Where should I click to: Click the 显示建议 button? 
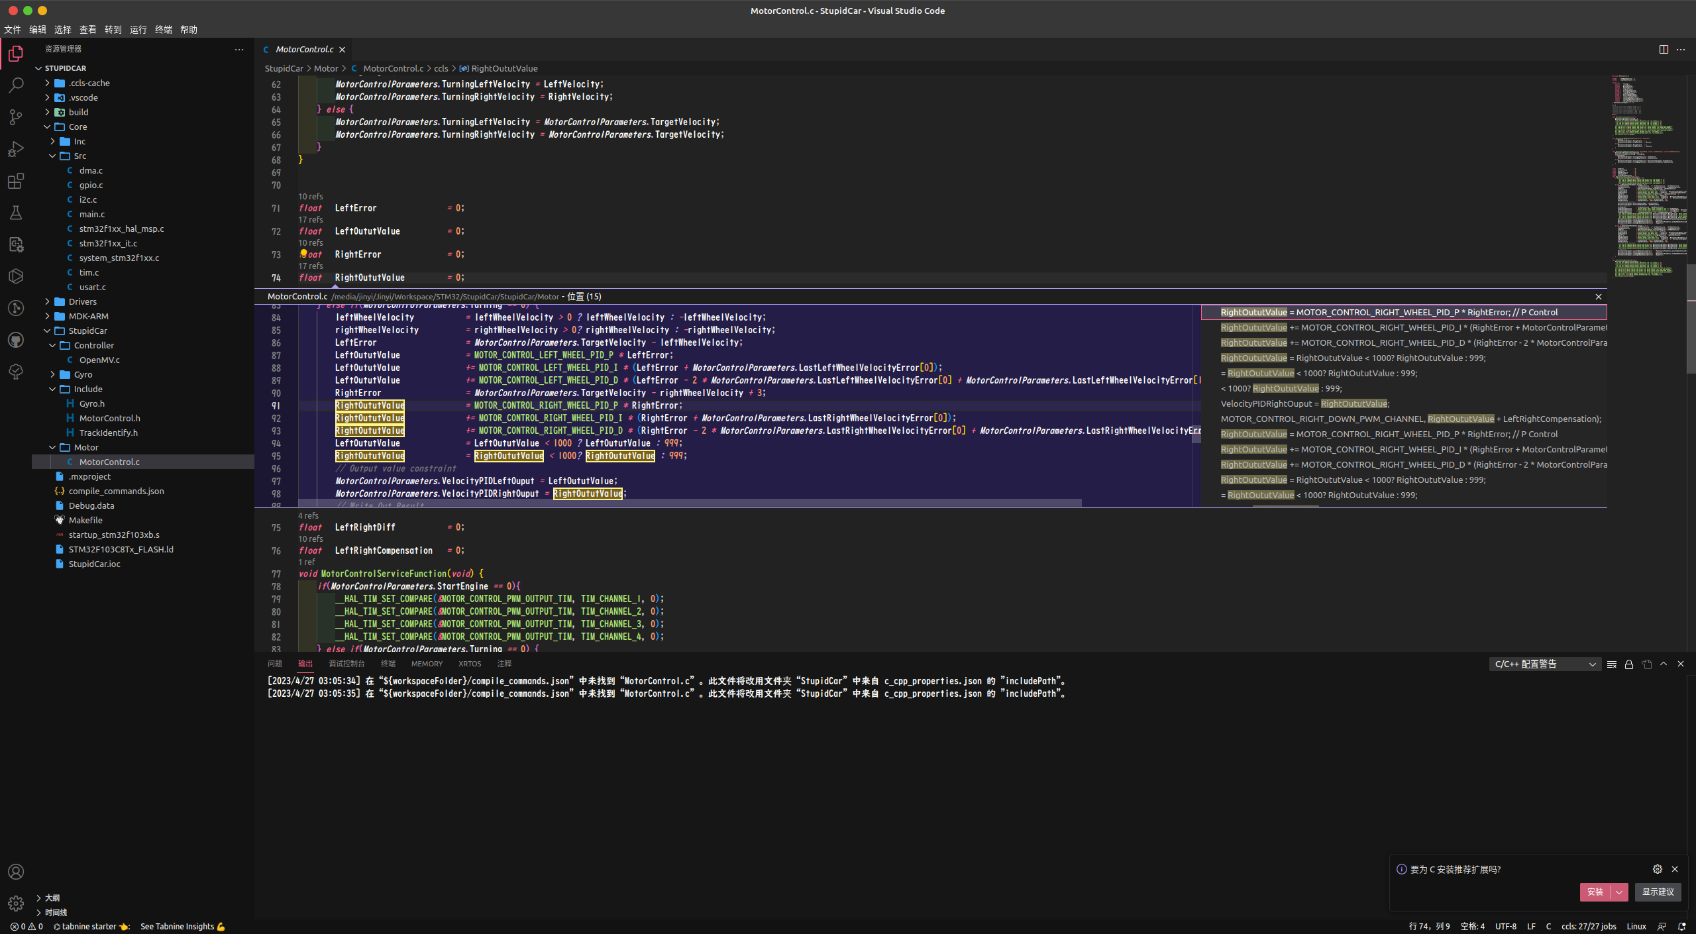click(1658, 892)
